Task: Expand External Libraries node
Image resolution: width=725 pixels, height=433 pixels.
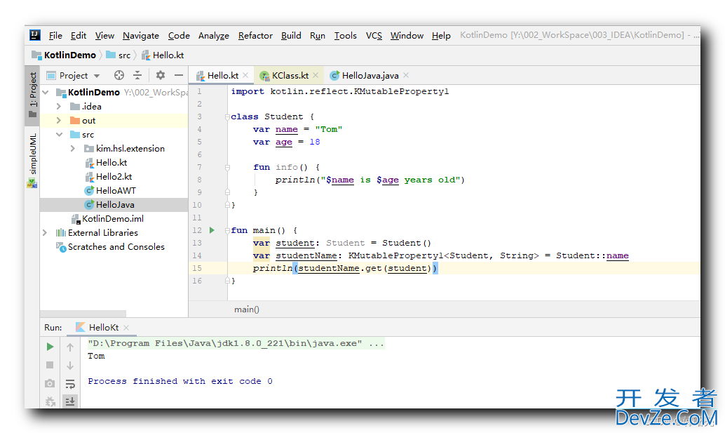Action: click(45, 233)
